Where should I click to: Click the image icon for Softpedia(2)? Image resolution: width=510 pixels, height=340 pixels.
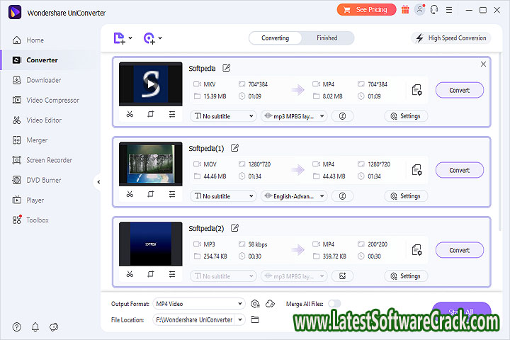tap(342, 276)
